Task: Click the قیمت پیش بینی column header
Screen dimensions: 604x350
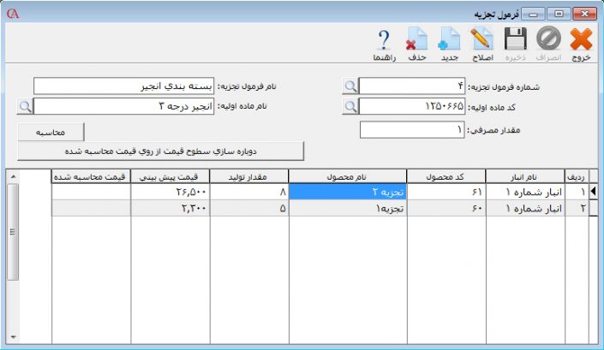Action: pyautogui.click(x=170, y=176)
